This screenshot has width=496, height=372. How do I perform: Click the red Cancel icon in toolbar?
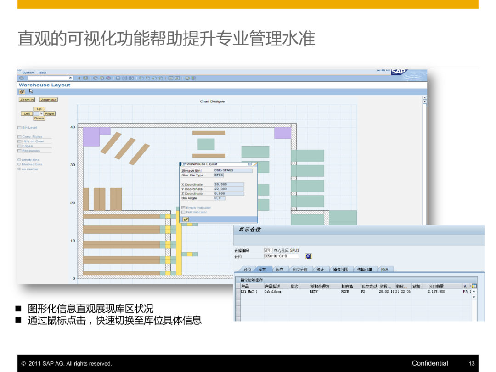108,78
